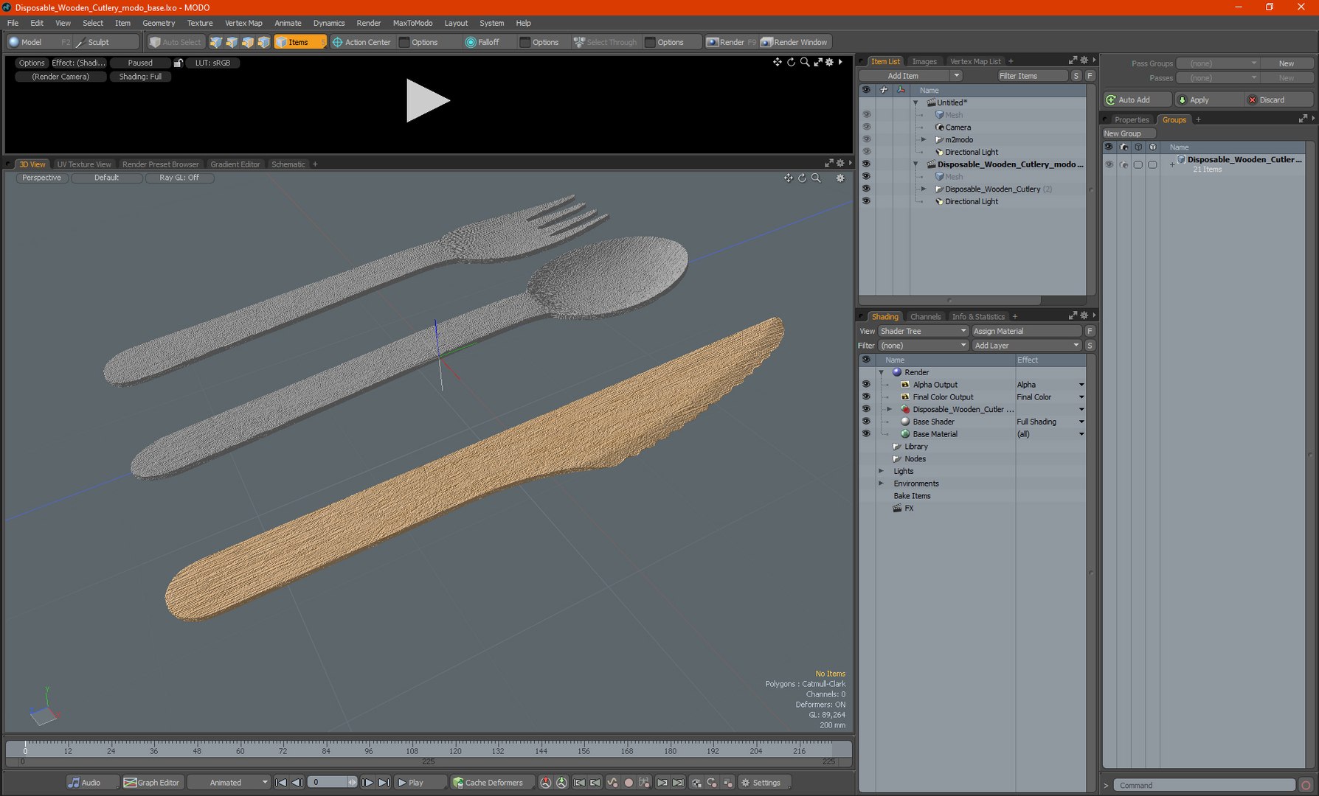Expand the Lights group in the Shader Tree

tap(881, 471)
